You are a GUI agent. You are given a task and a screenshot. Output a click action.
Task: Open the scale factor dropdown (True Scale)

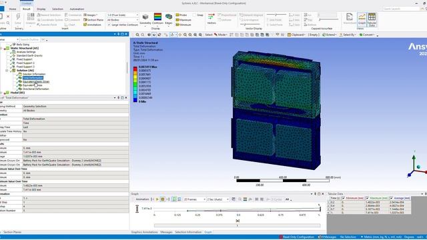[123, 15]
